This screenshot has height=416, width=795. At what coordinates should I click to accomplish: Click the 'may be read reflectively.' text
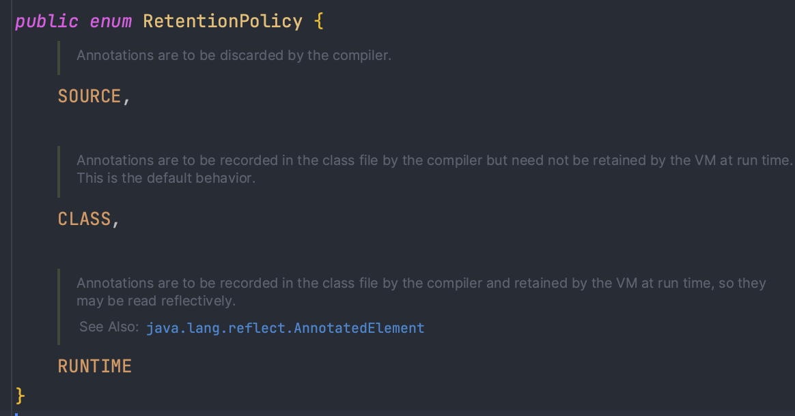(156, 301)
